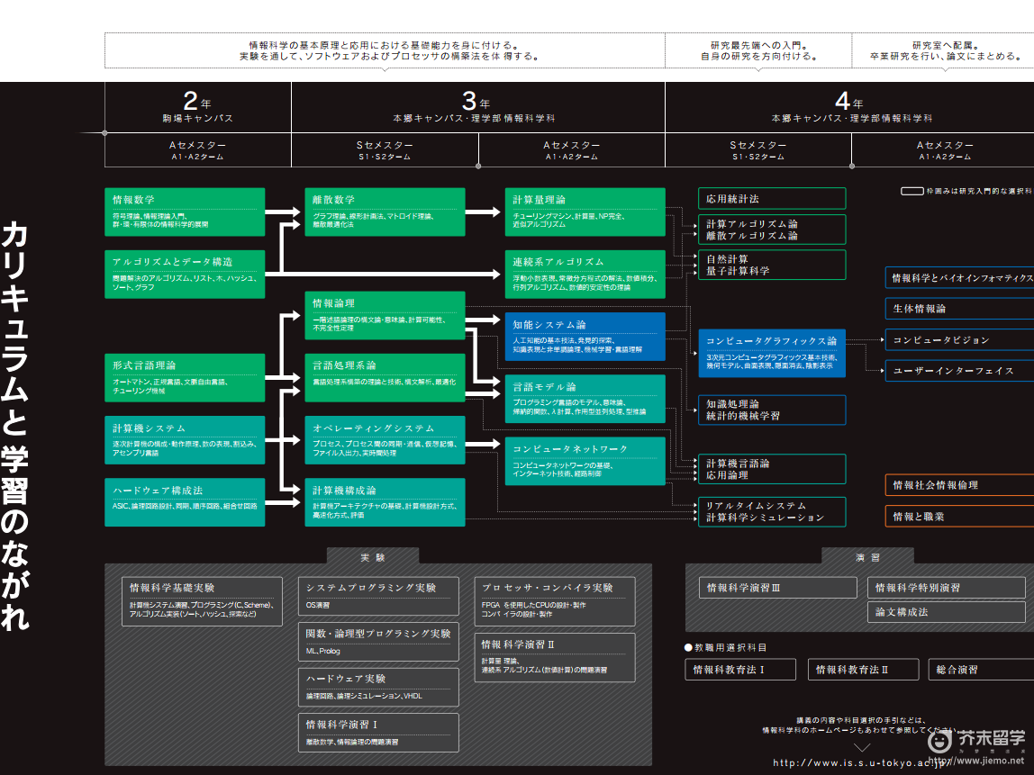Click the 研究室へ配属 description box
Screen dimensions: 1034x775
click(943, 50)
